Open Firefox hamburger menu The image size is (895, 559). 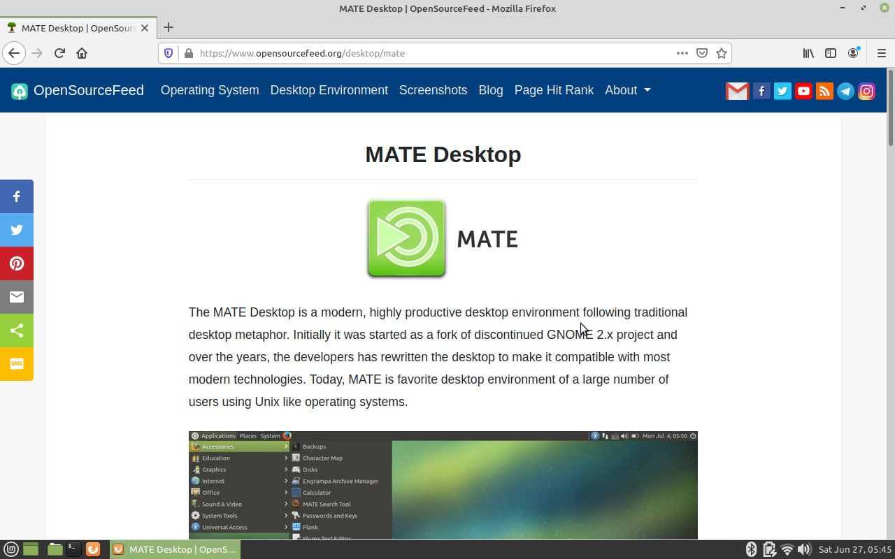[881, 53]
